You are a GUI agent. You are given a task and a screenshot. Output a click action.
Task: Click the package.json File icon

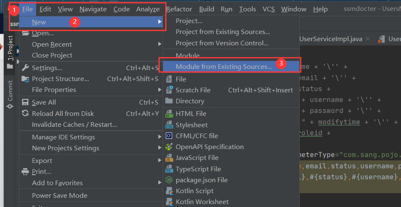click(x=169, y=180)
